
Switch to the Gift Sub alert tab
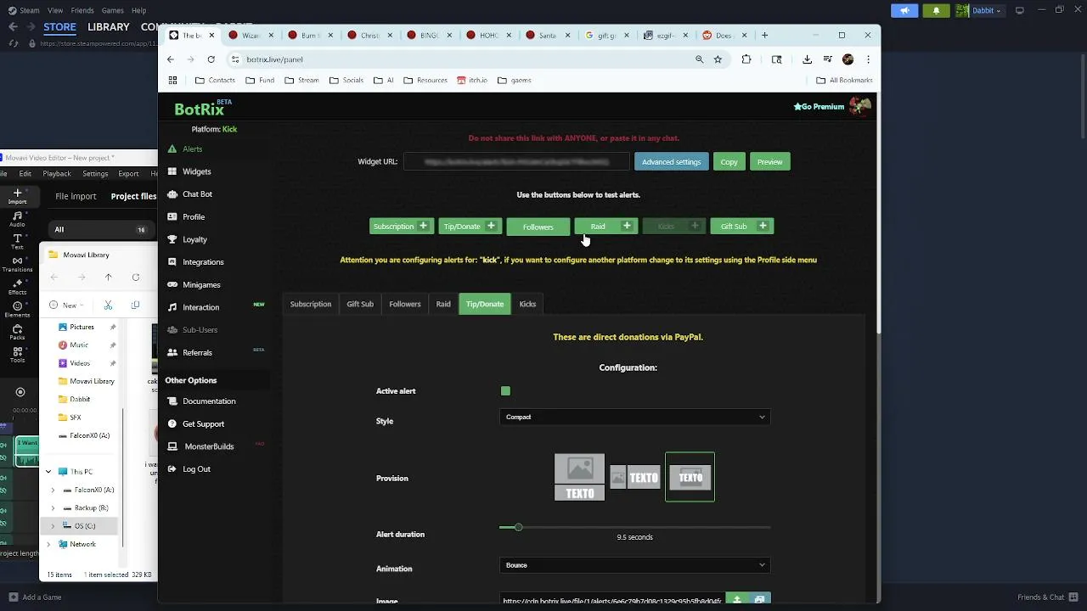point(359,304)
